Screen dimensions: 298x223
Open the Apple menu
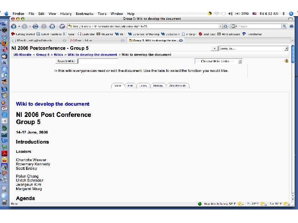6,13
